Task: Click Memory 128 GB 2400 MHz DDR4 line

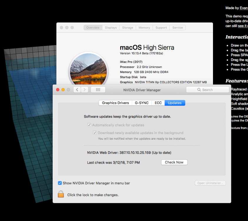Action: pos(144,72)
